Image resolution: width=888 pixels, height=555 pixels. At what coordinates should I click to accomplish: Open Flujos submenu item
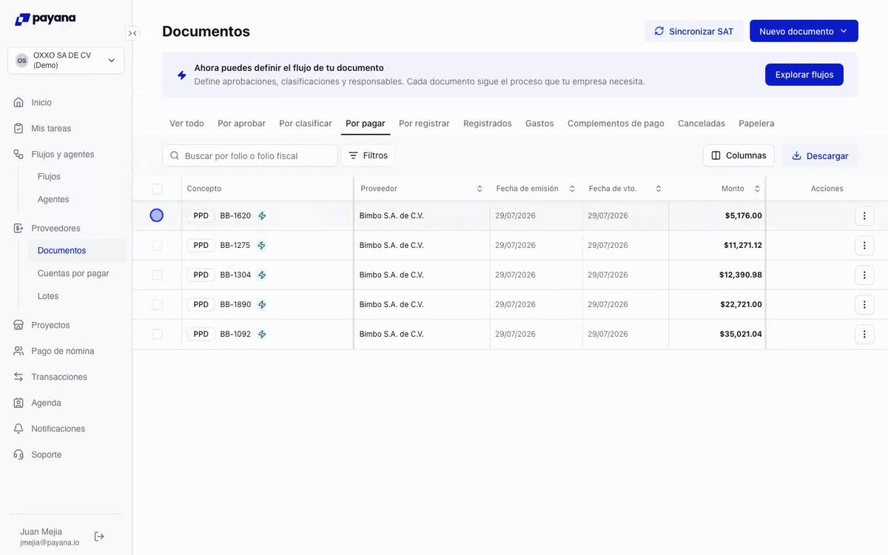49,176
